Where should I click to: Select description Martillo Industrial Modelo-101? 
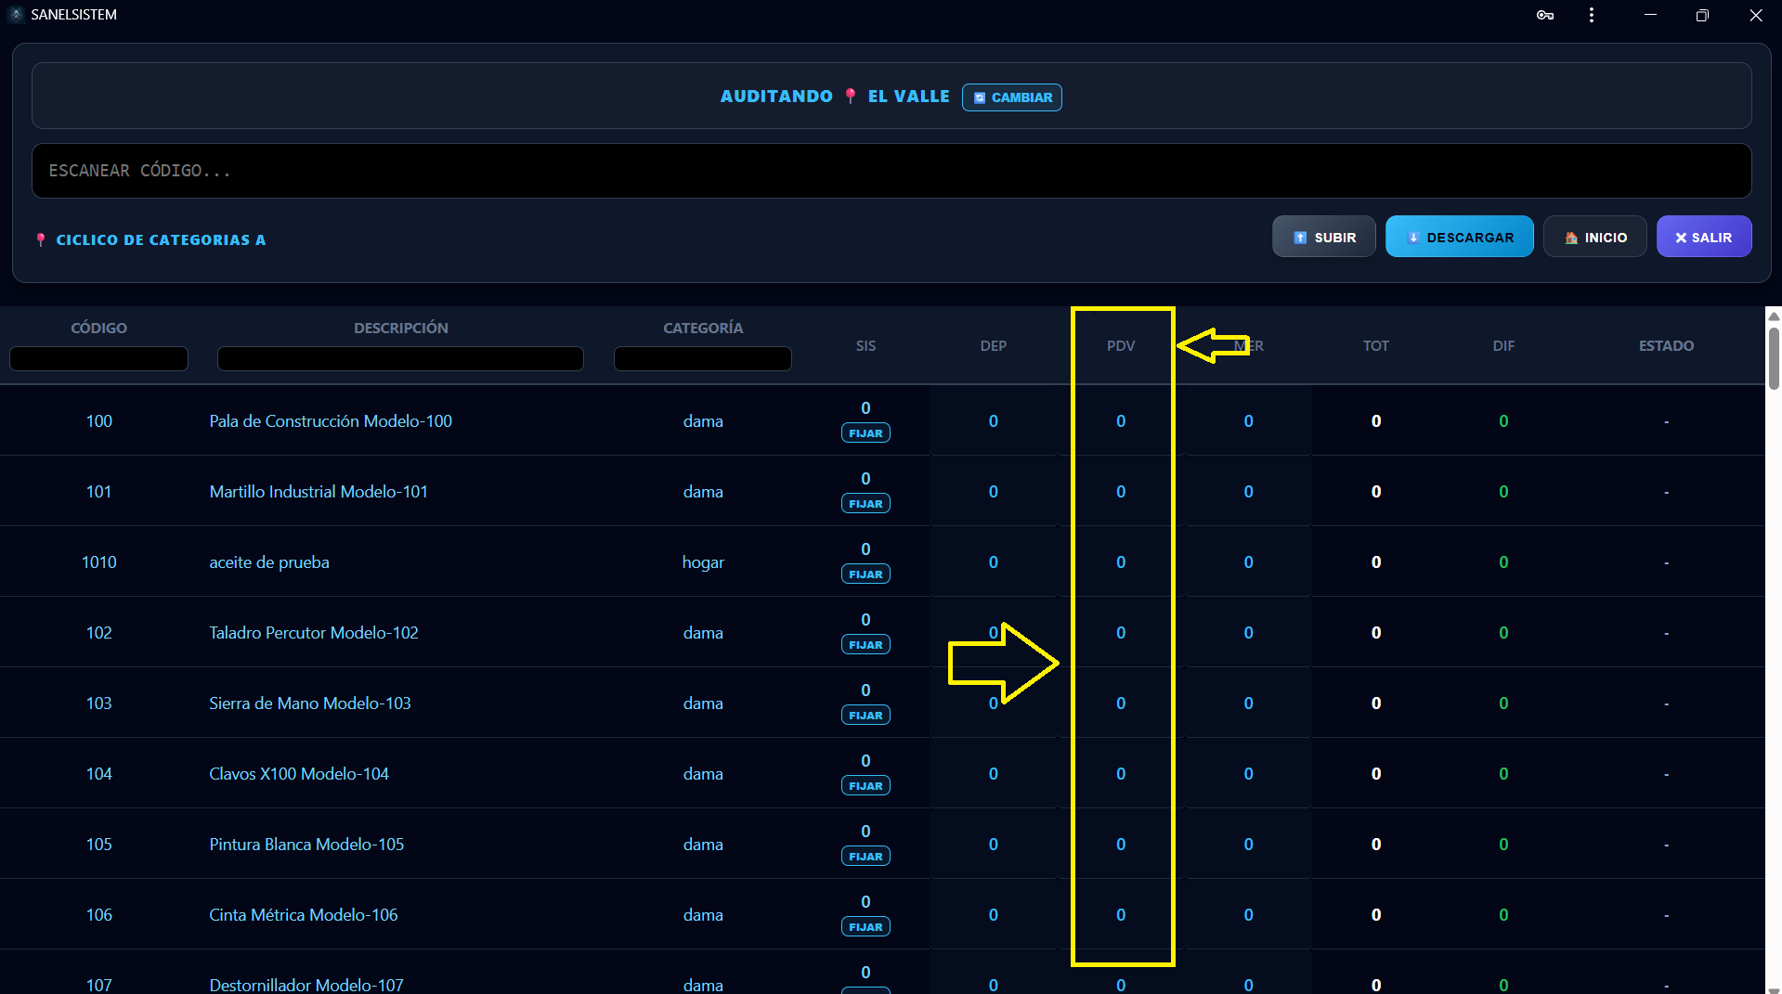coord(319,492)
